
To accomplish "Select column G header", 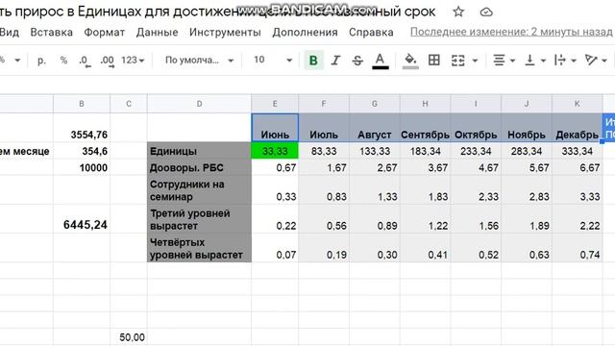I will (375, 104).
